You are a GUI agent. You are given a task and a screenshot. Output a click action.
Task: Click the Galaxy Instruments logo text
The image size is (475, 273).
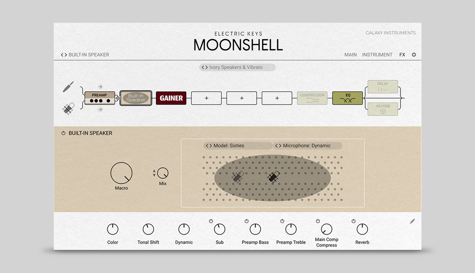tap(391, 33)
